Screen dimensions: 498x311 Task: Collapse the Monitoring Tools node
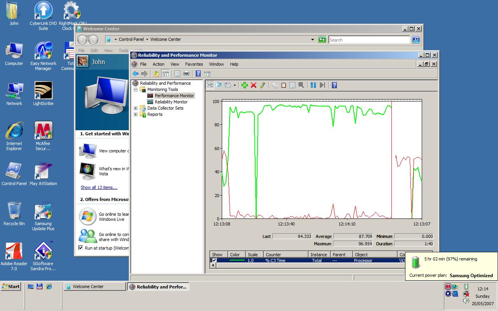pyautogui.click(x=135, y=89)
